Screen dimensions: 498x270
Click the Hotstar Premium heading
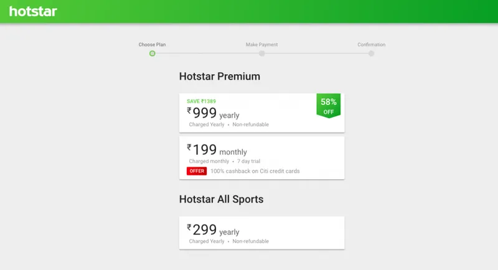(x=219, y=77)
